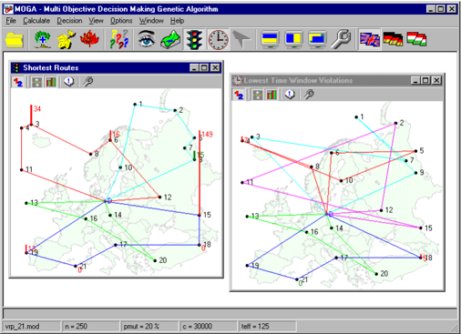Viewport: 461px width, 334px height.
Task: Open the Calculate menu
Action: (36, 21)
